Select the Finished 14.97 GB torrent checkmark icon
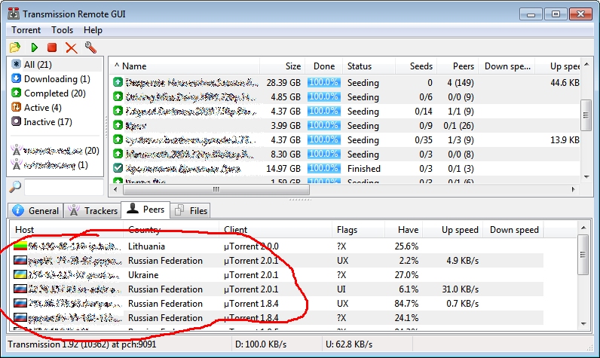Viewport: 600px width, 358px height. click(x=118, y=168)
